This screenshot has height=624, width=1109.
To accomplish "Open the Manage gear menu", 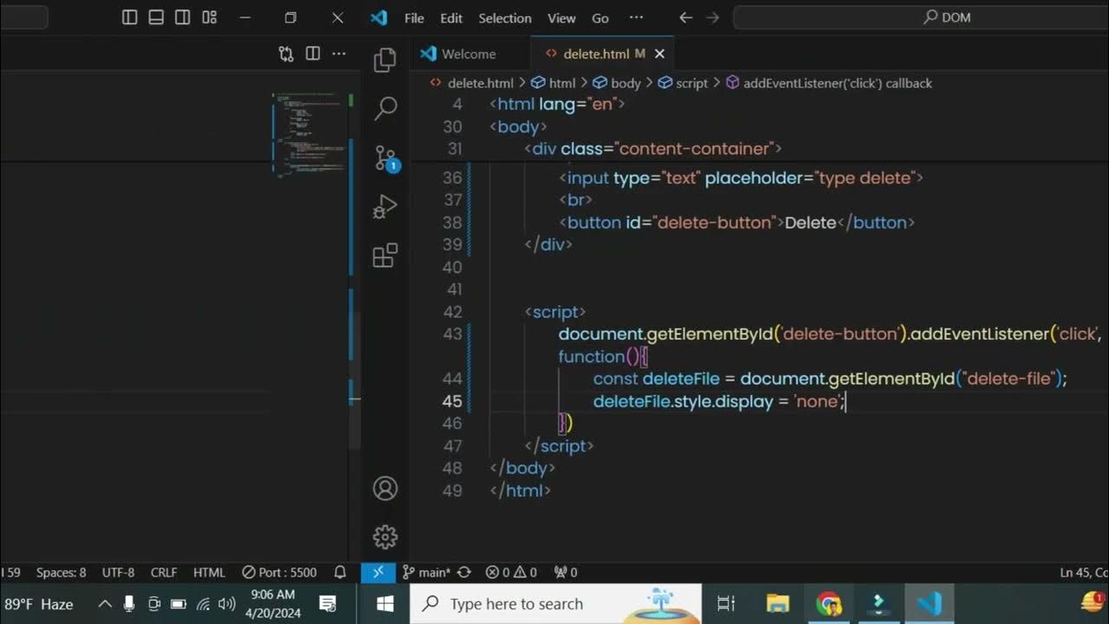I will 385,537.
